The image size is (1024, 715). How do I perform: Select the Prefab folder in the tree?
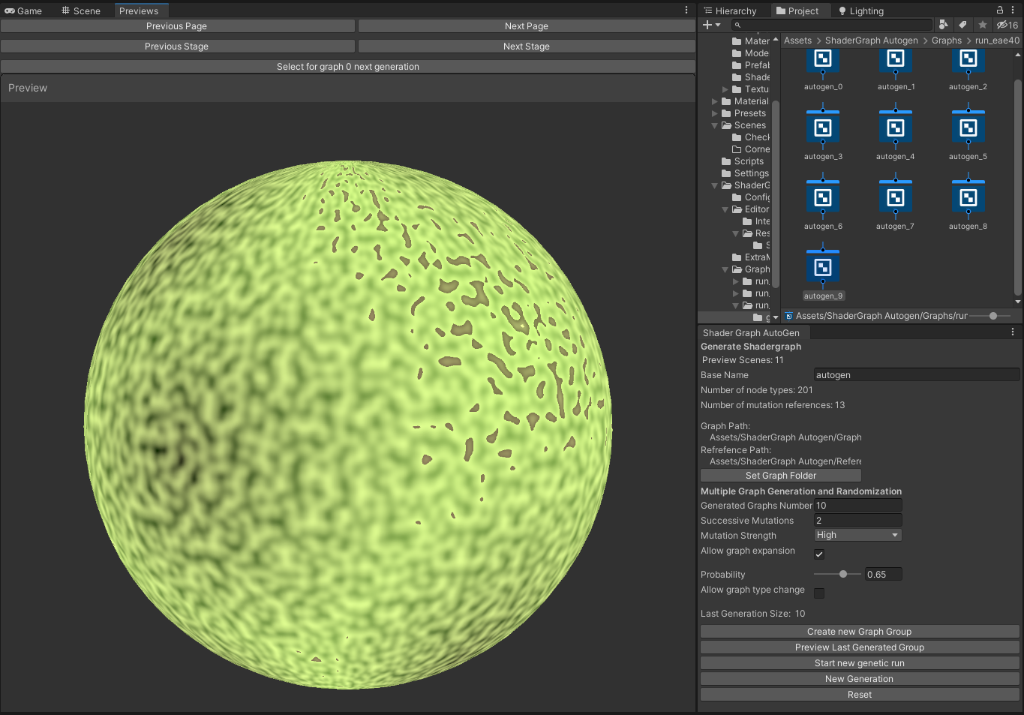tap(751, 65)
